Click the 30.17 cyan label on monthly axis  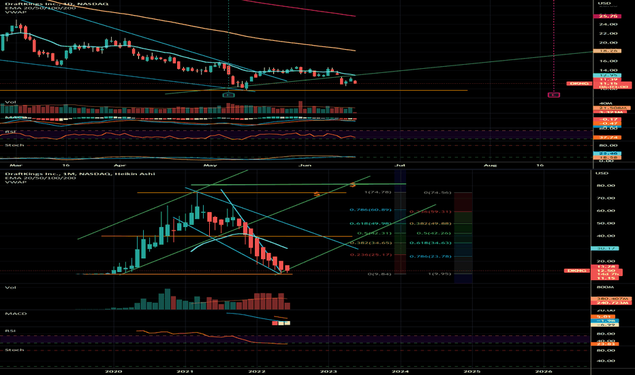(604, 248)
